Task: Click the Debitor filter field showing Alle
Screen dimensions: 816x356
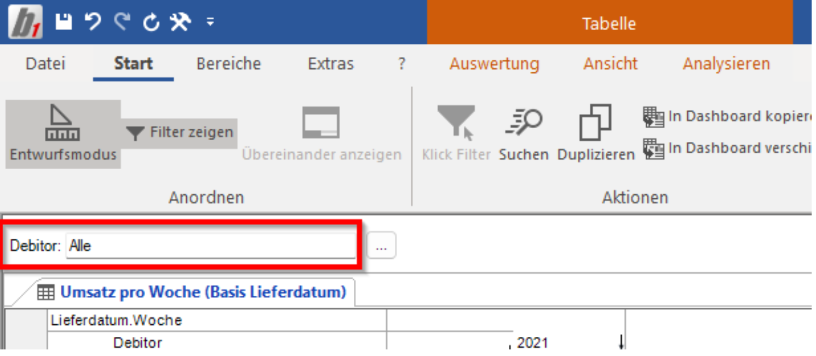Action: pos(210,246)
